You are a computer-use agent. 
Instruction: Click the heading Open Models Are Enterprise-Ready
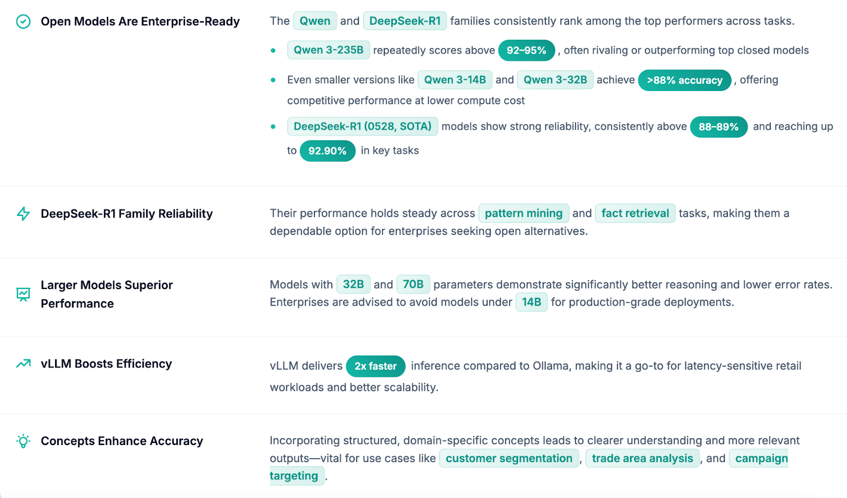(x=140, y=22)
